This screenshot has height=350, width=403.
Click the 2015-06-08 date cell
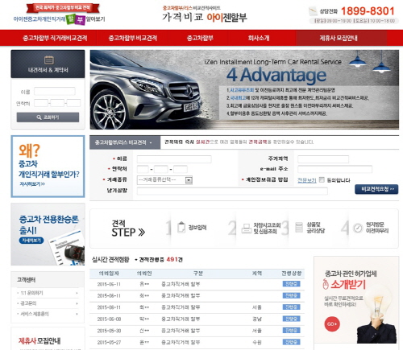(x=109, y=319)
